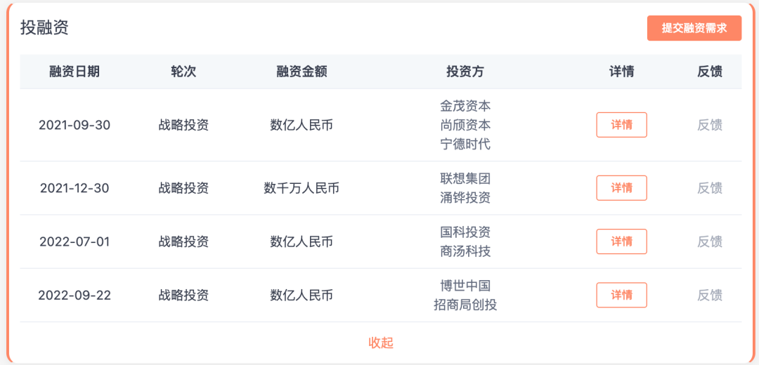Image resolution: width=759 pixels, height=365 pixels.
Task: Click 反馈 in the 2021-12-30 row
Action: pos(709,188)
